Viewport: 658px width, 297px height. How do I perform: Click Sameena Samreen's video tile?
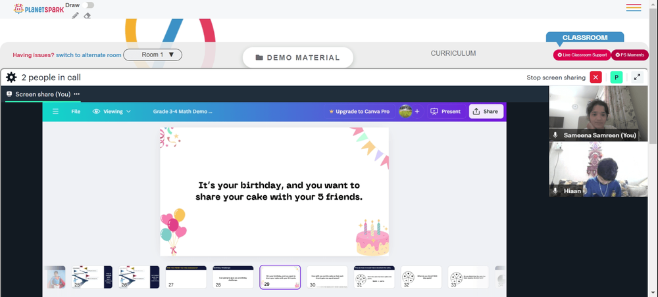[598, 114]
